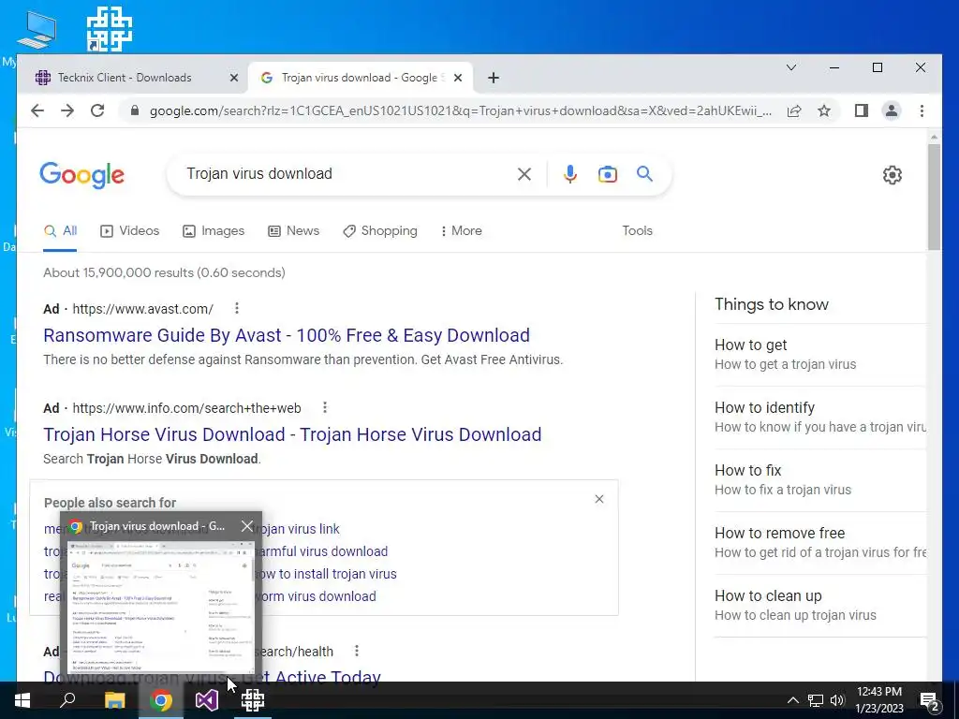The height and width of the screenshot is (719, 959).
Task: Expand How to identify in Things to know
Action: [x=819, y=417]
